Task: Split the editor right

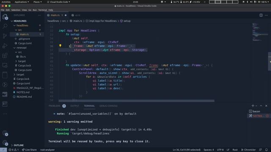Action: coord(261,15)
